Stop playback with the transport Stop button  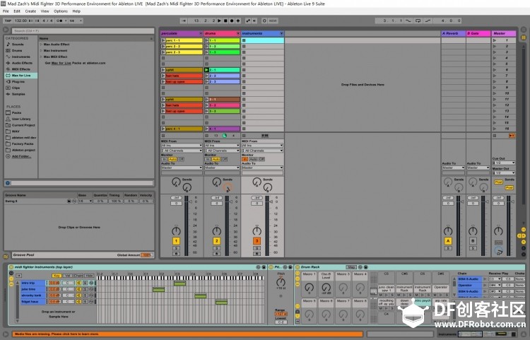[x=225, y=20]
